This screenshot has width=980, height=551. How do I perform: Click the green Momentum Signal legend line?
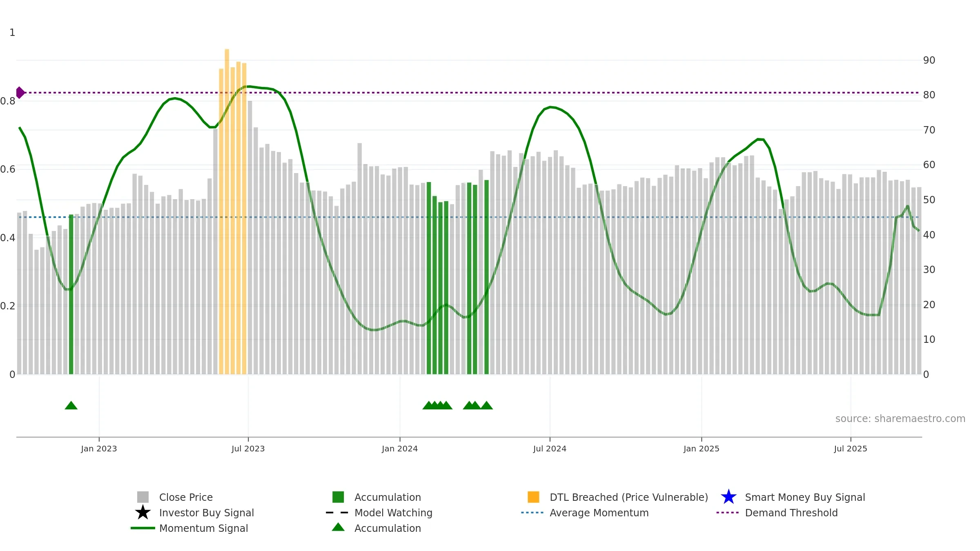[x=143, y=528]
